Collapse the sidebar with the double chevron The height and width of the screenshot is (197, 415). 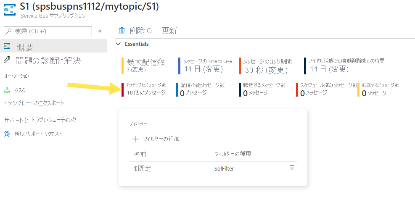(100, 31)
